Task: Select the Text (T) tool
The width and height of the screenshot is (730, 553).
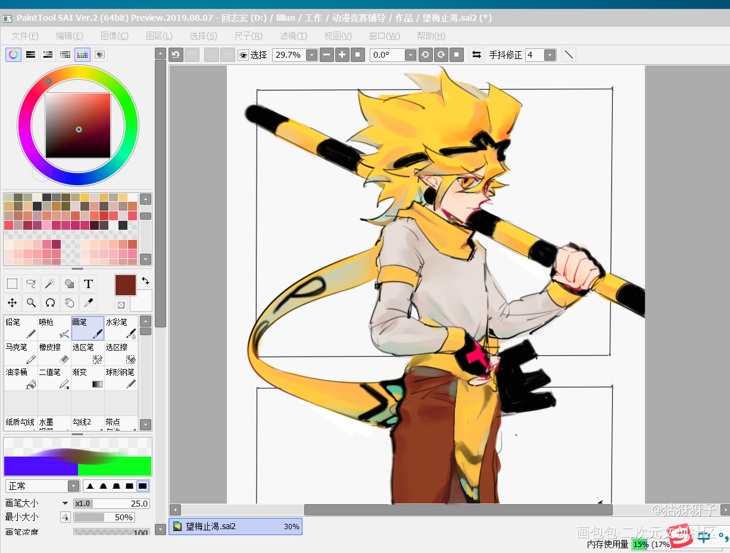Action: [88, 283]
